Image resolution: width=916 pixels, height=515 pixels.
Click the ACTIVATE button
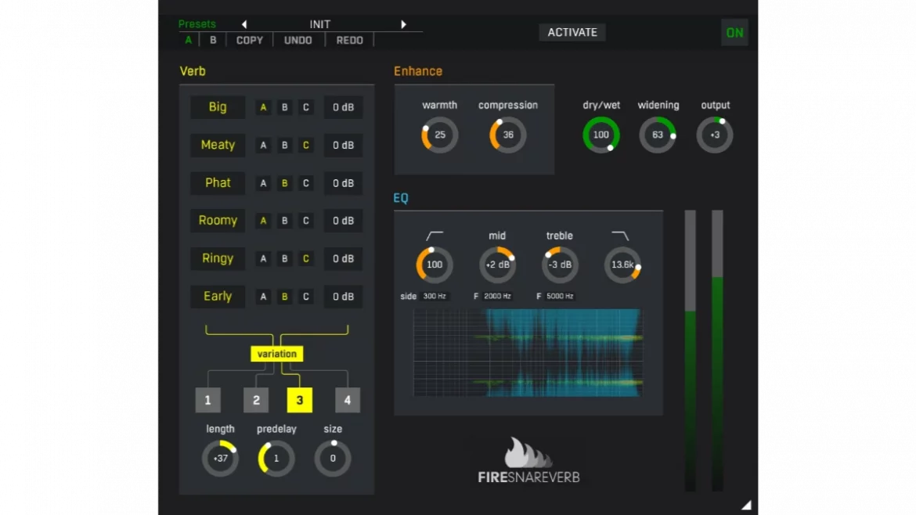pyautogui.click(x=572, y=33)
